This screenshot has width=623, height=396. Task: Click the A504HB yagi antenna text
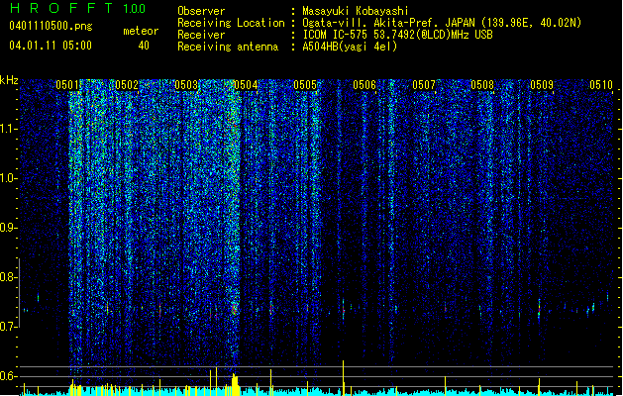tap(350, 47)
